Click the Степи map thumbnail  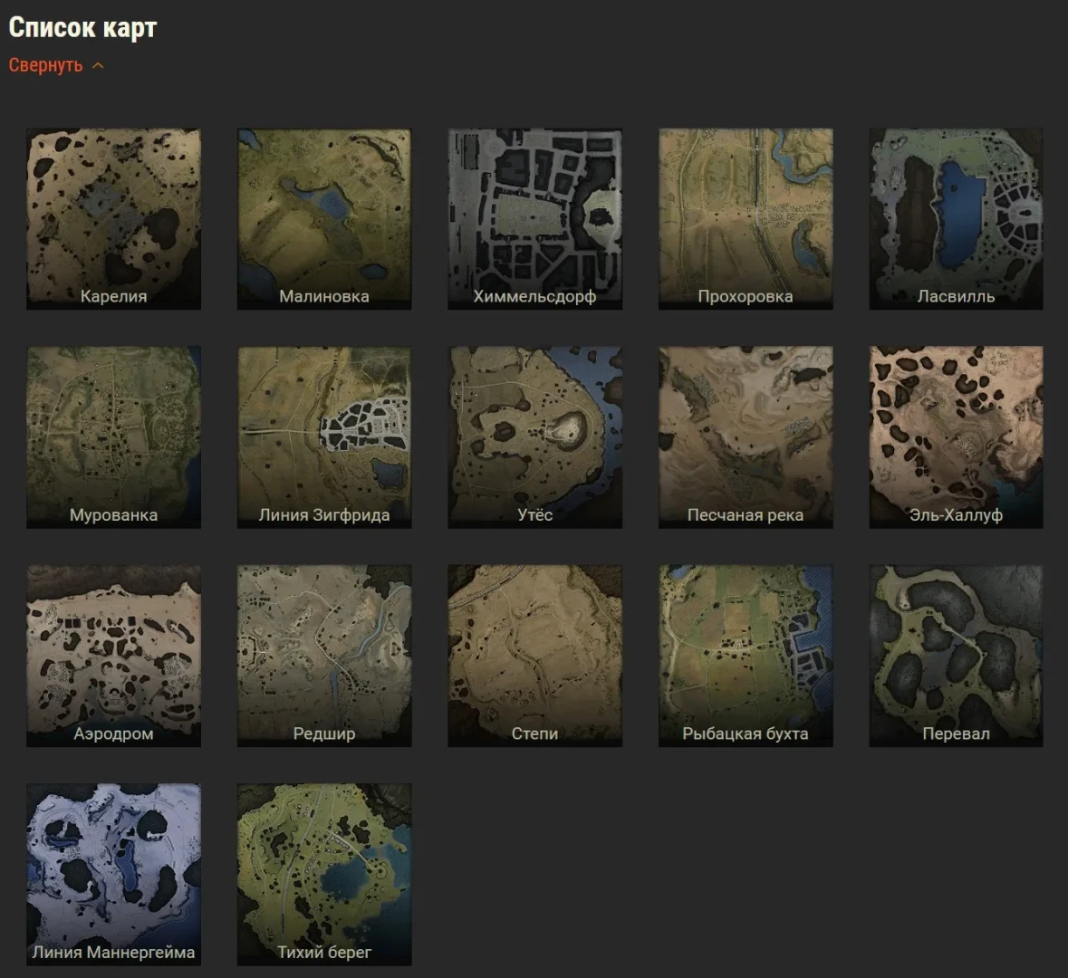534,656
